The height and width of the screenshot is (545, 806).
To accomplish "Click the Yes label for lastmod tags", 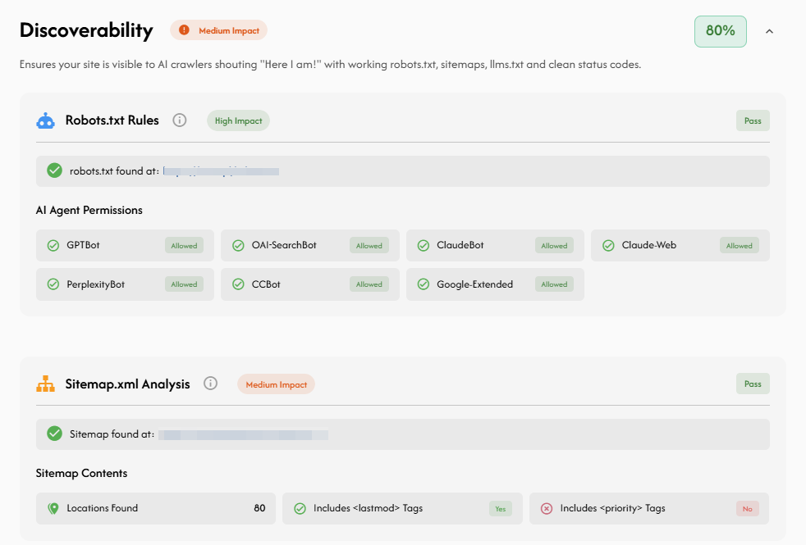I will tap(500, 508).
